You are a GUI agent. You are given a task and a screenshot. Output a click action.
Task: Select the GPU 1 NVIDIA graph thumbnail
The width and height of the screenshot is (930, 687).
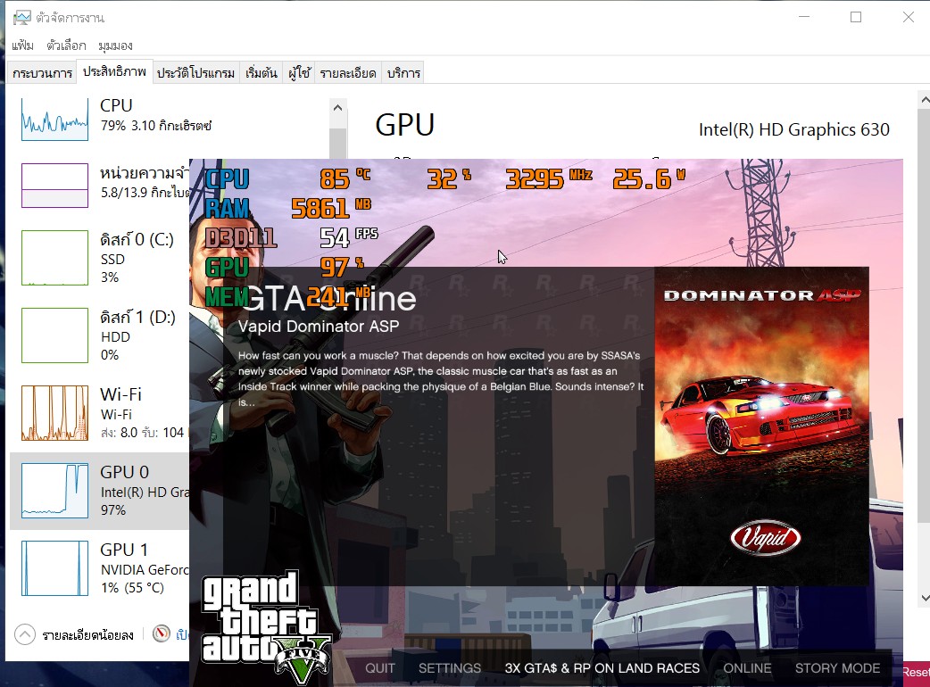[x=54, y=568]
